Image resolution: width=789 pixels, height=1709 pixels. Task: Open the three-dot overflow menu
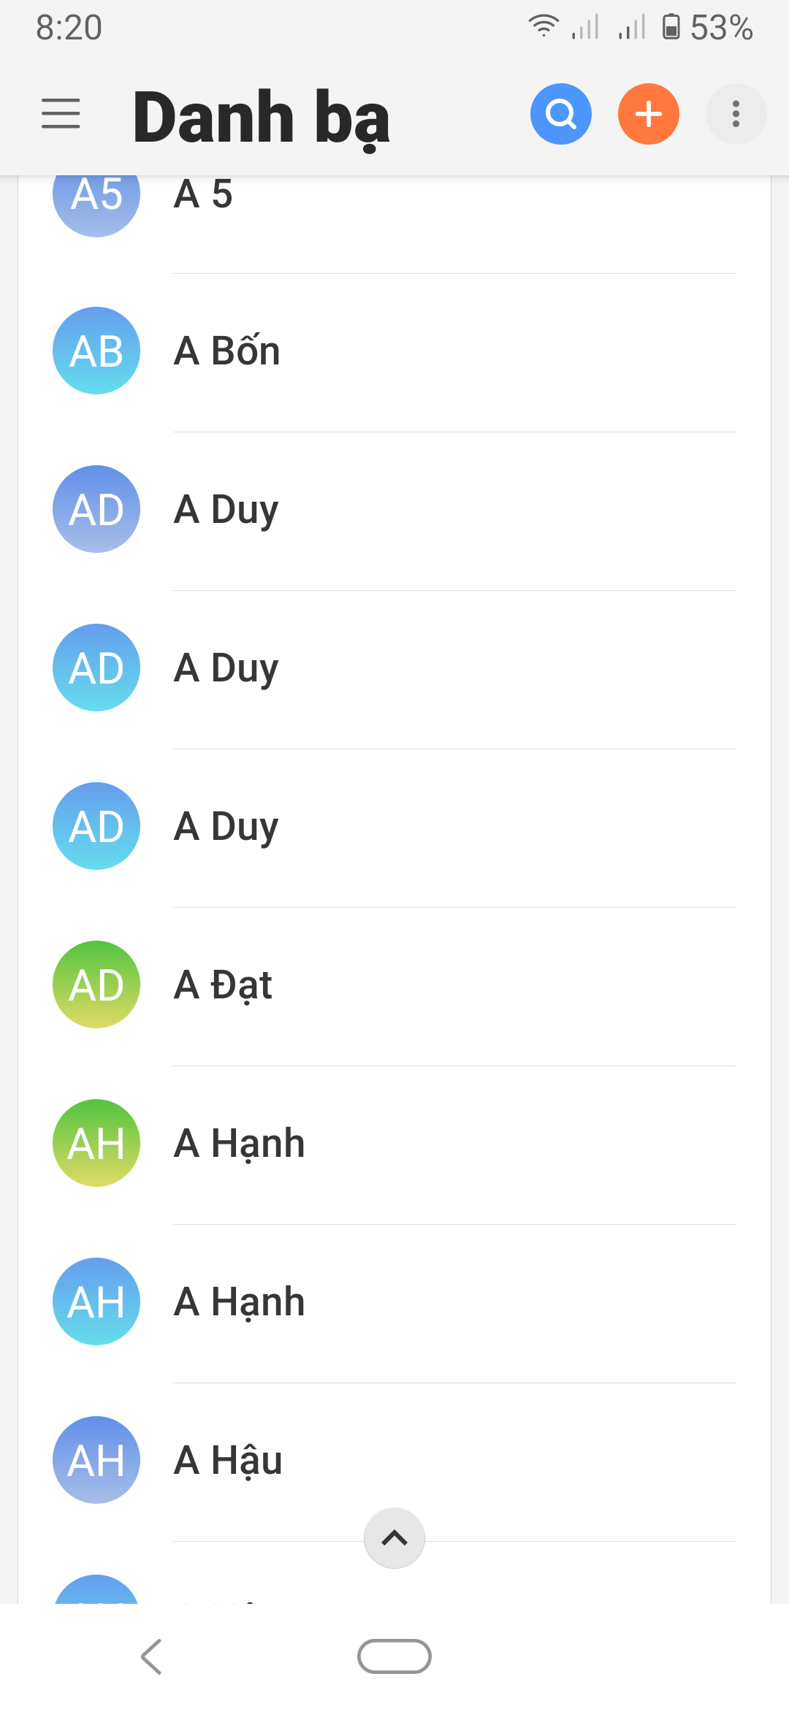736,114
